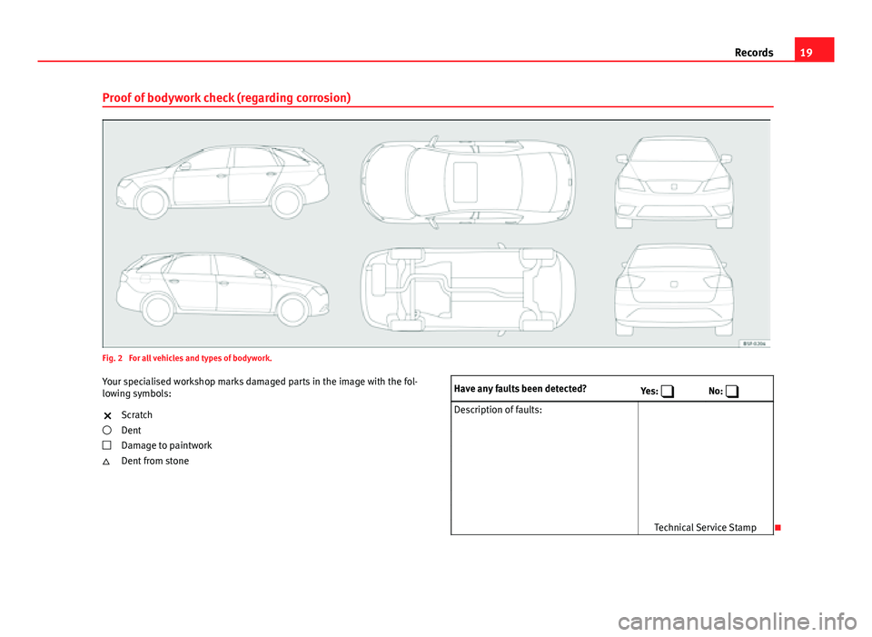Tick the No checkbox for faults detected
This screenshot has height=637, width=872.
[732, 391]
